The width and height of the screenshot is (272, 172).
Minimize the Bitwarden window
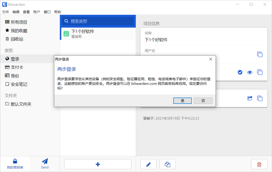(x=238, y=4)
